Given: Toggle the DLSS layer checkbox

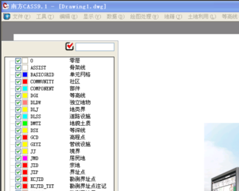Looking at the screenshot, I should (18, 117).
